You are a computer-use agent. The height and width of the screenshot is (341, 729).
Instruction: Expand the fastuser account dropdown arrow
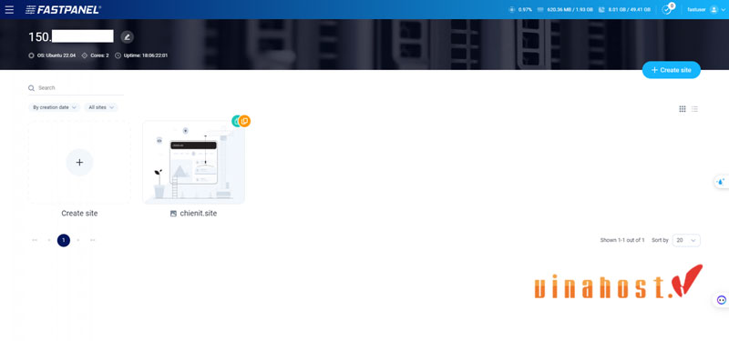(x=723, y=10)
